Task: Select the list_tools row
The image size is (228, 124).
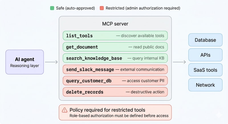Action: click(115, 36)
